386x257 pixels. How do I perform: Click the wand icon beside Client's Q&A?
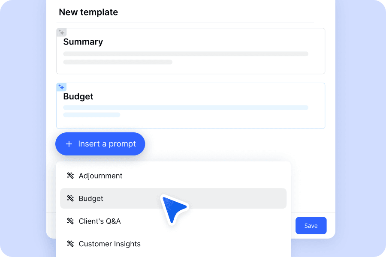click(x=70, y=221)
